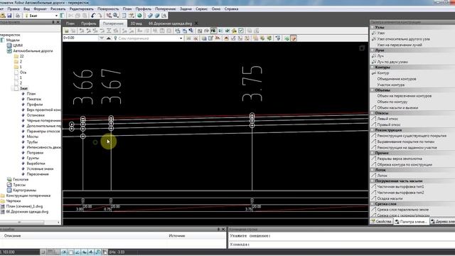Select Объем насыпи и выемки tool

click(x=397, y=107)
